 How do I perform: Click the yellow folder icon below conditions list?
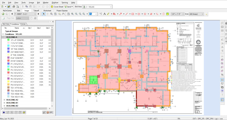pos(24,112)
